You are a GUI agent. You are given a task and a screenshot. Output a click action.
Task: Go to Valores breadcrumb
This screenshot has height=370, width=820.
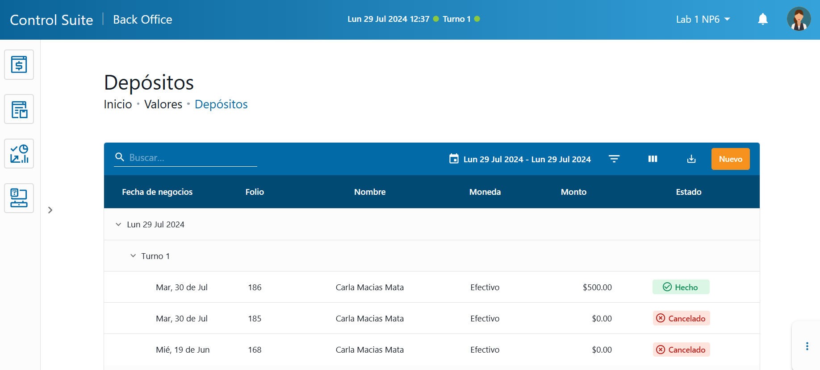pos(163,104)
